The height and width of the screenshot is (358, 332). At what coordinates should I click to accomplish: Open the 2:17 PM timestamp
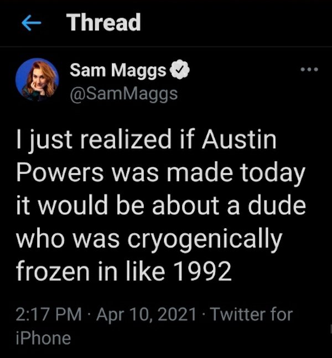(x=49, y=314)
